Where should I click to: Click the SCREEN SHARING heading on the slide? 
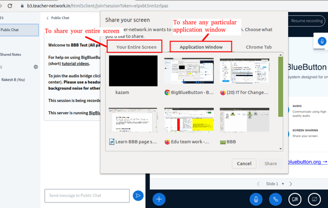tap(305, 130)
